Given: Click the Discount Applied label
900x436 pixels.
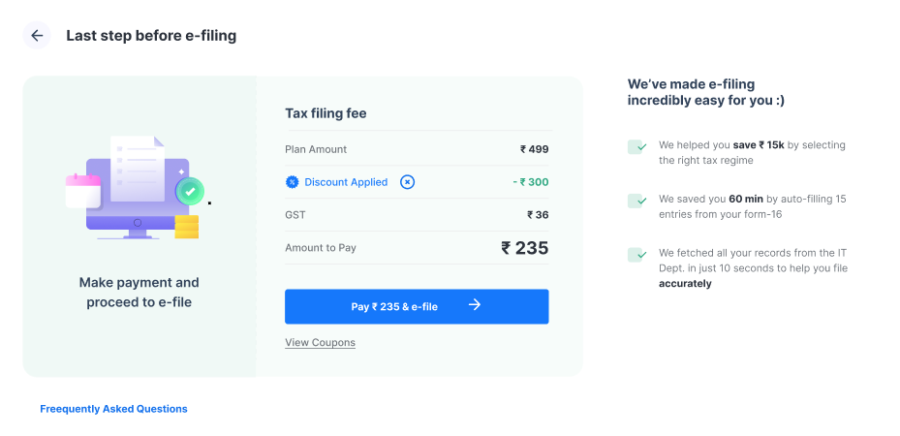Looking at the screenshot, I should pos(346,182).
